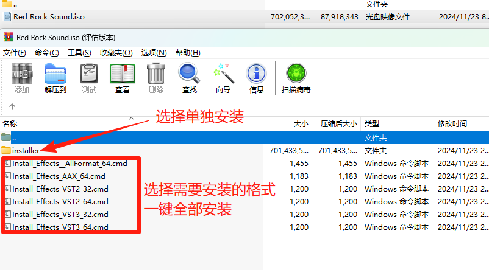
Task: Select Install_Effects_VST3_64.cmd file name
Action: [60, 227]
